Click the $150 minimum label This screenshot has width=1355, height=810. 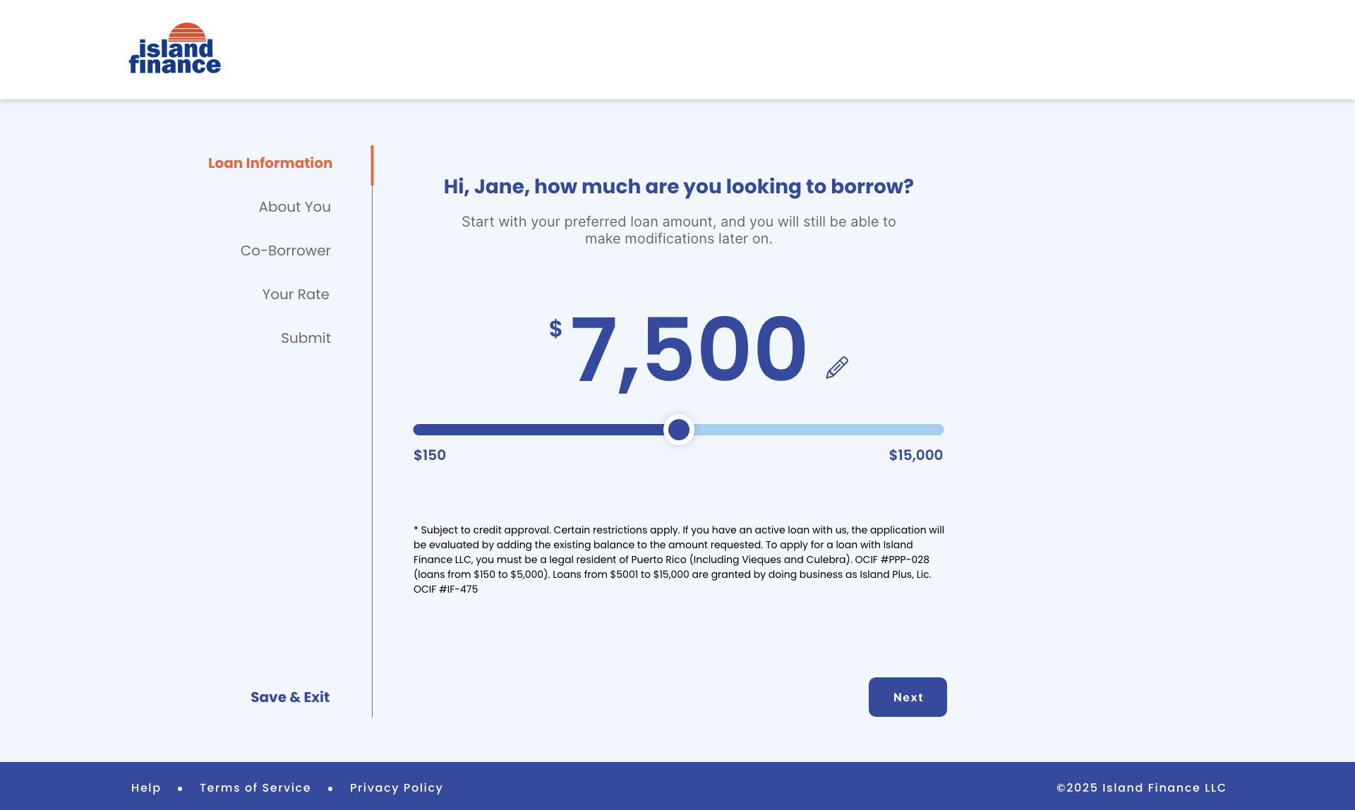pyautogui.click(x=430, y=455)
